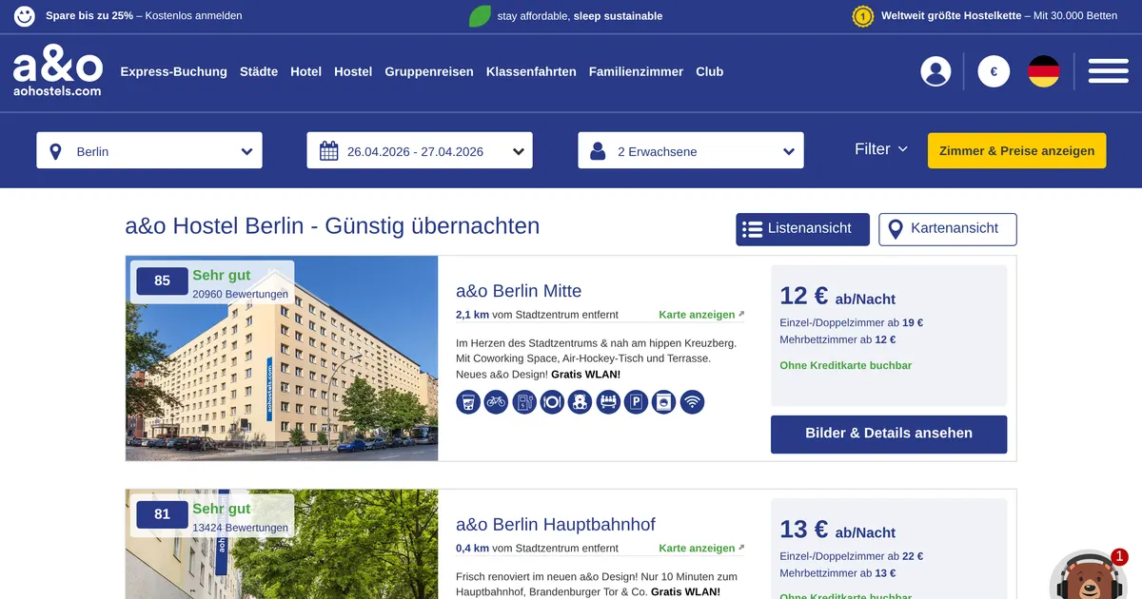This screenshot has width=1142, height=599.
Task: Click Weltweit größte Hostelkette text
Action: click(x=952, y=16)
